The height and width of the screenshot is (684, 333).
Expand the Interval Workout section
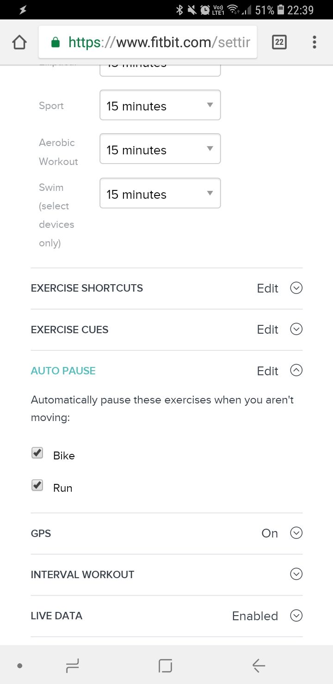pyautogui.click(x=296, y=574)
